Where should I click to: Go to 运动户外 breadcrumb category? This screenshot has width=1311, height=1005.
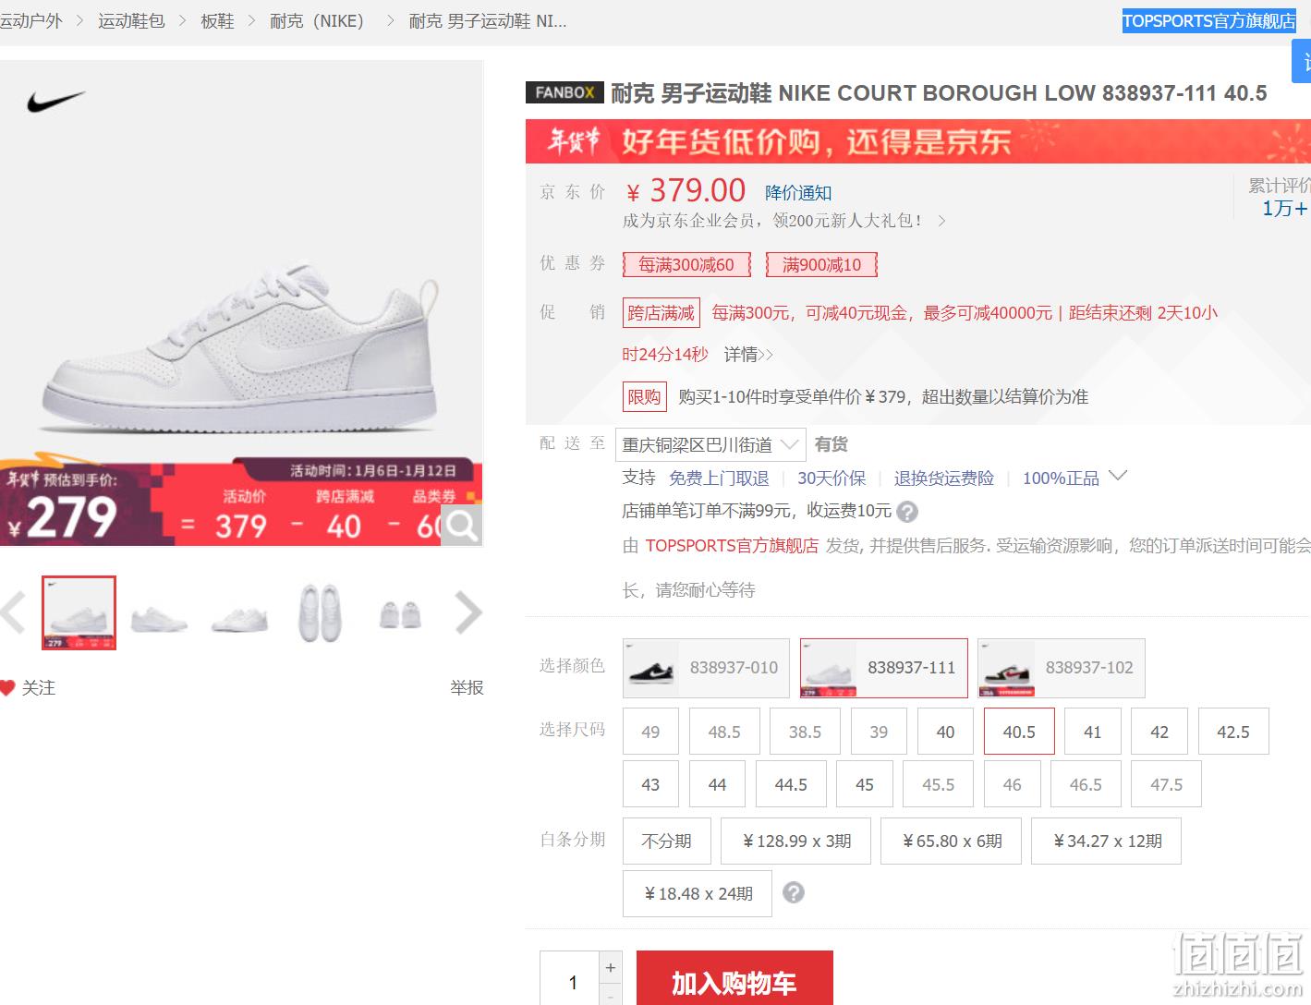(31, 20)
